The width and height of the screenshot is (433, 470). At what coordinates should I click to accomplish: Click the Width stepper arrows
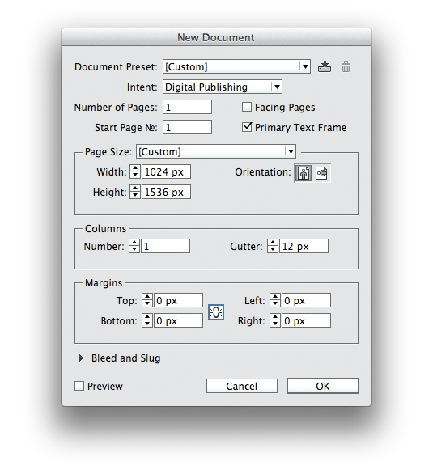pos(135,172)
